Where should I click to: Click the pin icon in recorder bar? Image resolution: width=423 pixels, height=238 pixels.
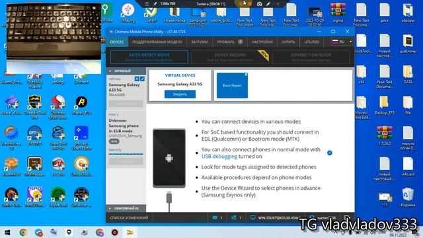155,4
